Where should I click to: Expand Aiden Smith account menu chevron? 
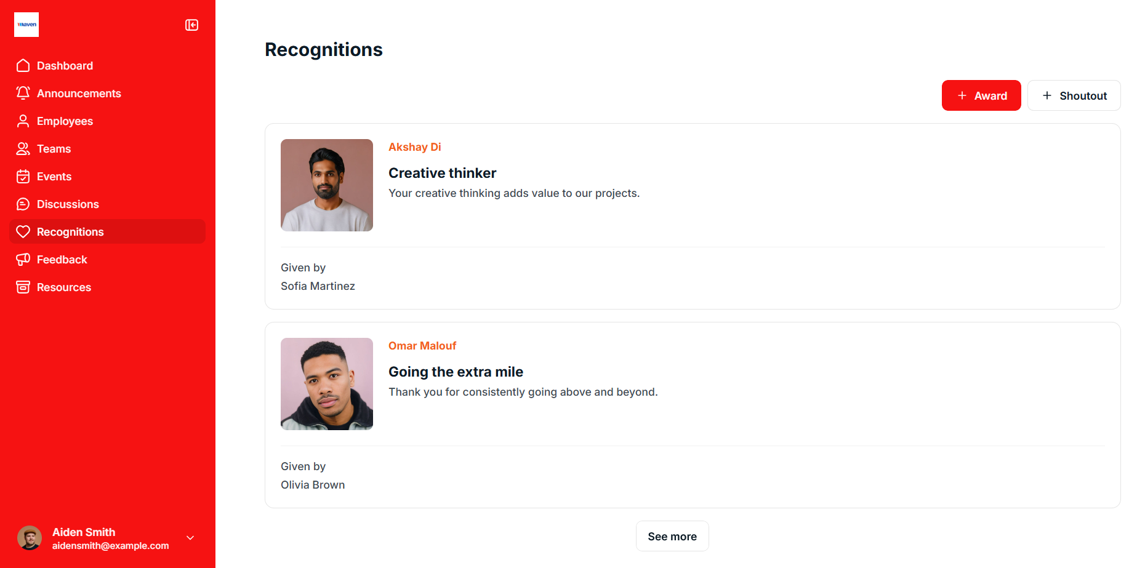(x=190, y=538)
